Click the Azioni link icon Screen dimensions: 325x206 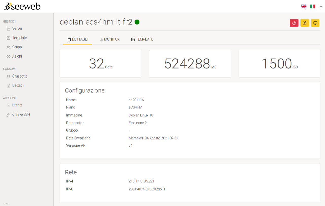8,57
